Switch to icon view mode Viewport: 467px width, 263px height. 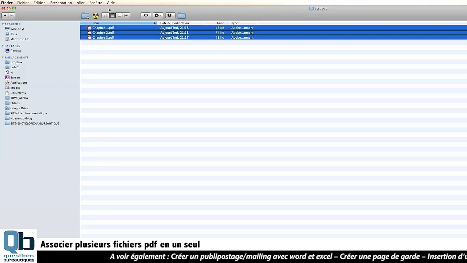pos(105,15)
